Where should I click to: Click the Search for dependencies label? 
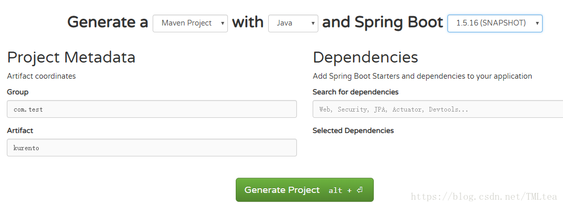pyautogui.click(x=355, y=92)
